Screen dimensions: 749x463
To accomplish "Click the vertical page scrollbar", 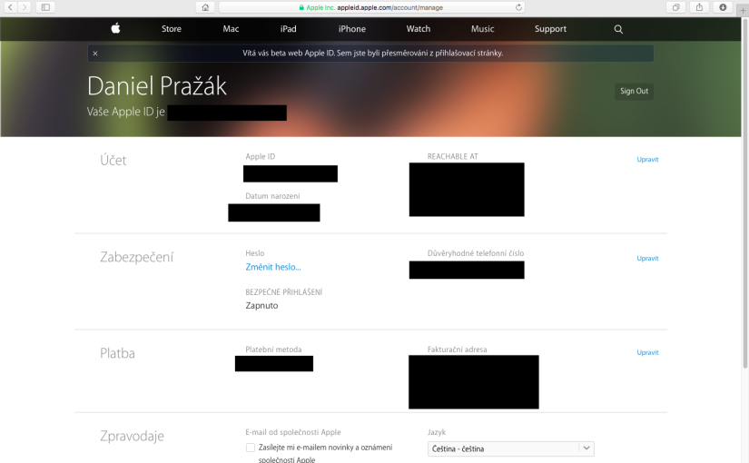I will pos(745,193).
